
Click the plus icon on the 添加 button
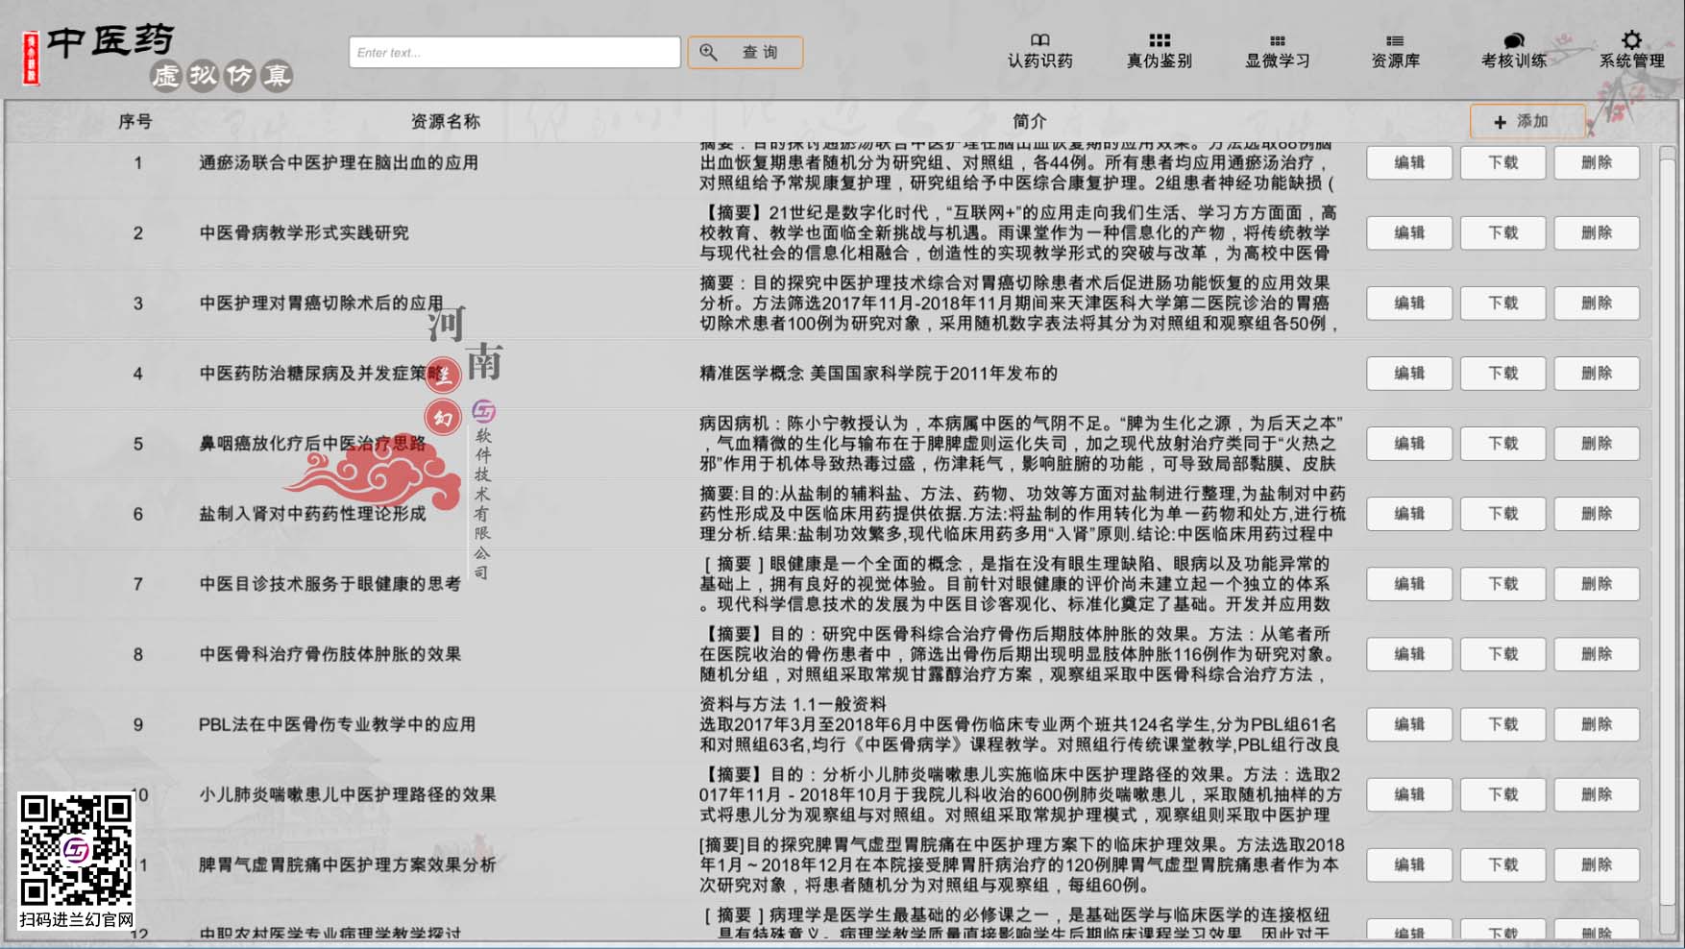pyautogui.click(x=1500, y=122)
